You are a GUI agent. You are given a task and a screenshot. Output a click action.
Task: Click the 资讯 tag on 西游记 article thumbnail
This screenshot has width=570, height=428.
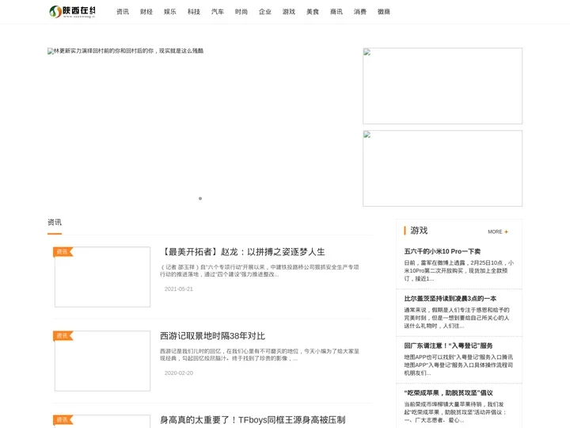(63, 335)
